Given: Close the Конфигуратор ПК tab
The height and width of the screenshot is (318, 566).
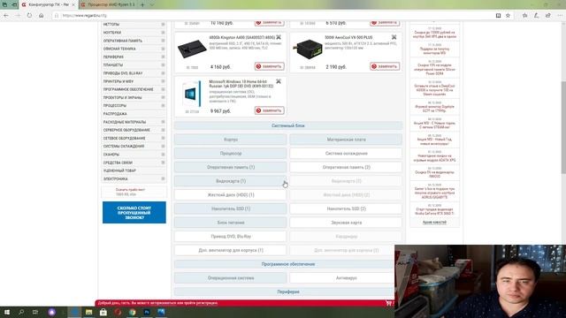Looking at the screenshot, I should (73, 4).
